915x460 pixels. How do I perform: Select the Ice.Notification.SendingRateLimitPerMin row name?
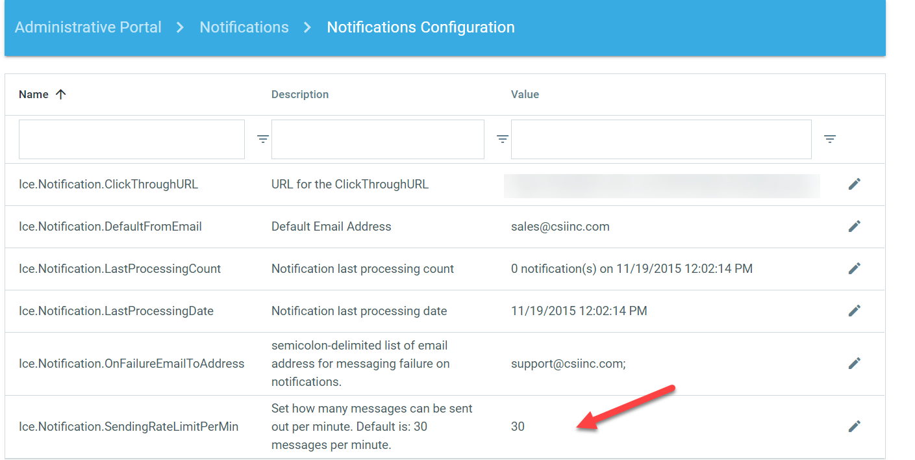(129, 427)
